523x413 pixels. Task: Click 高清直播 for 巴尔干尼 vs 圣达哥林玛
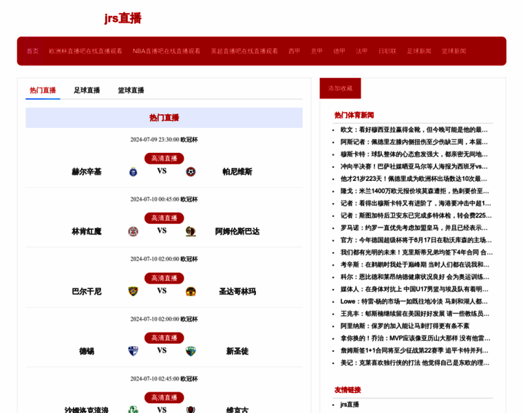point(164,278)
